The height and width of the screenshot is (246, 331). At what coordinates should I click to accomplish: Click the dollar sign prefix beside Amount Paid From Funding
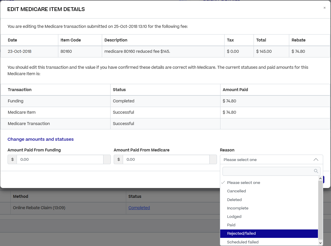click(x=12, y=159)
